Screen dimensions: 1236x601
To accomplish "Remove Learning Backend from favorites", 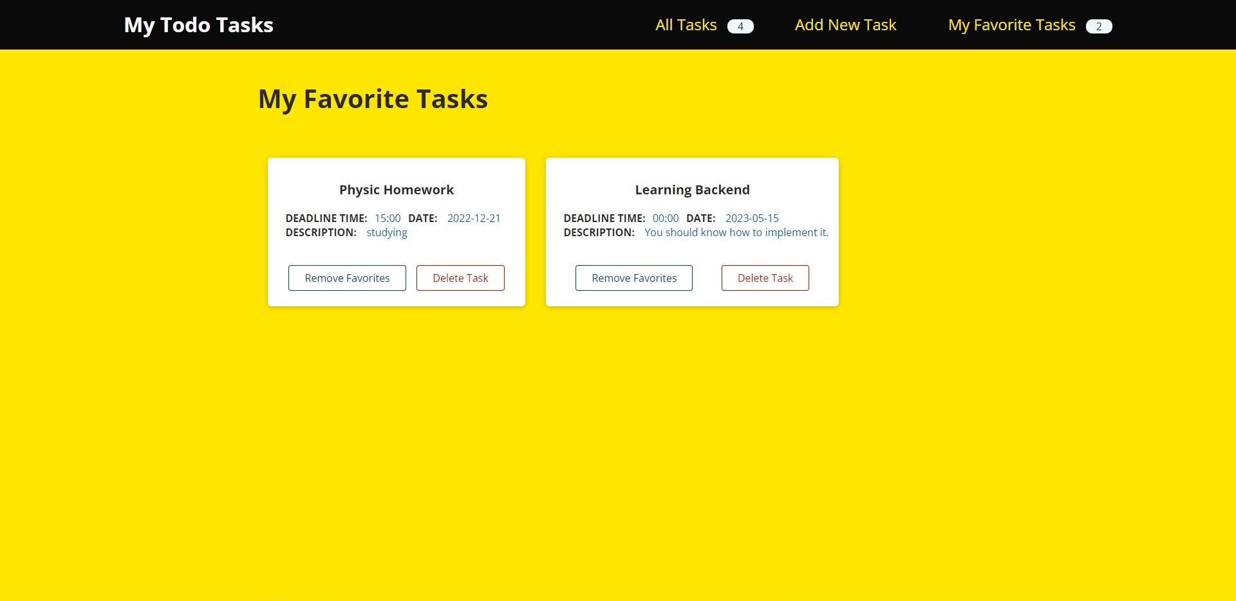I will 633,277.
